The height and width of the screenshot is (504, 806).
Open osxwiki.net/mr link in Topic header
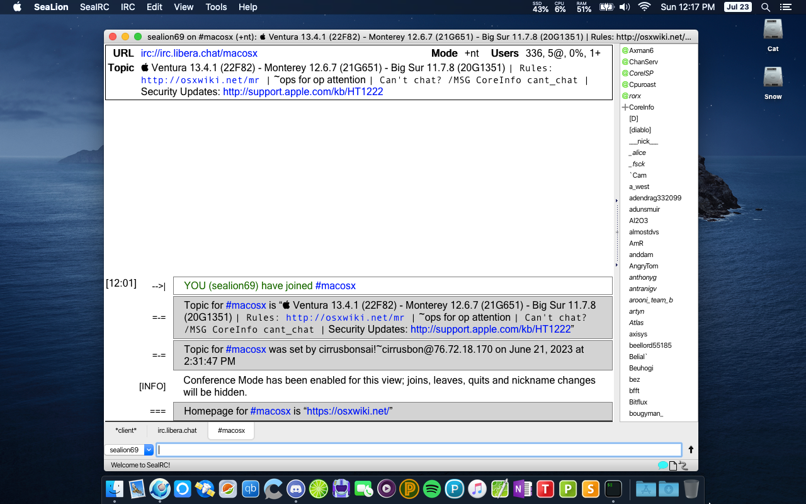coord(200,80)
